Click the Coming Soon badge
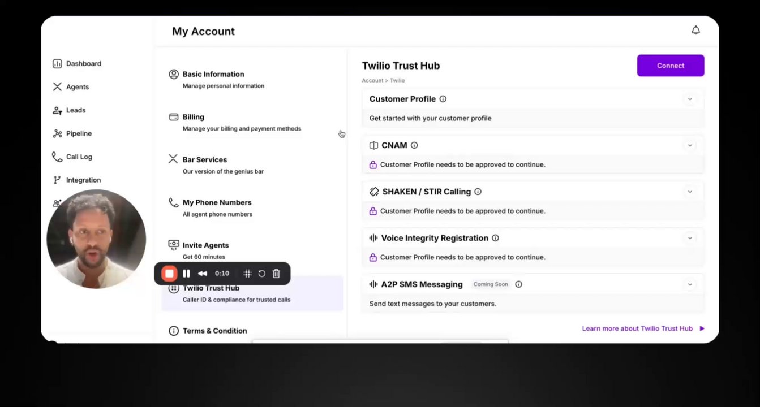The image size is (760, 407). pyautogui.click(x=491, y=284)
